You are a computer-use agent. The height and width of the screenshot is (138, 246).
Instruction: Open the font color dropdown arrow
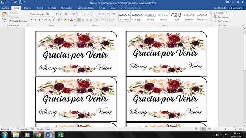click(74, 20)
